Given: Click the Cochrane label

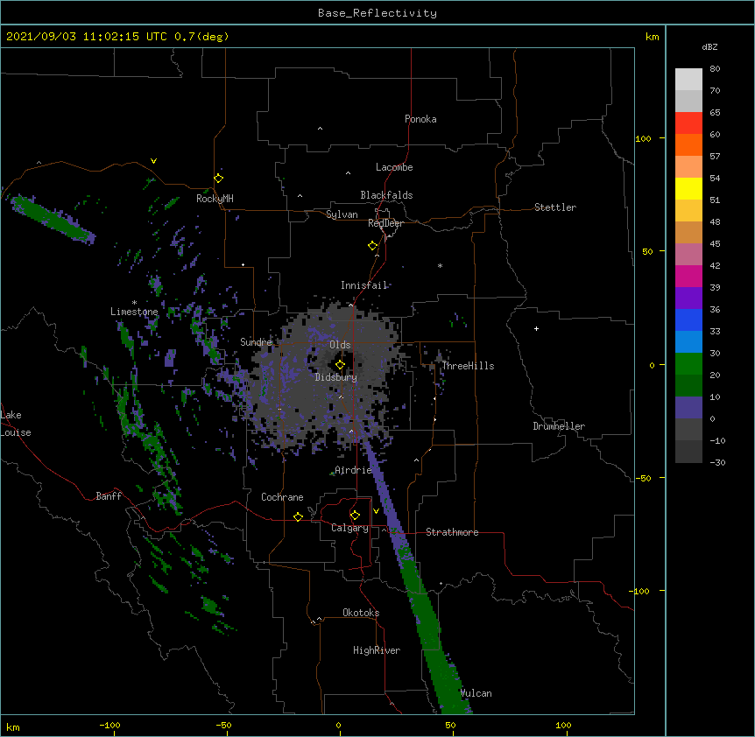Looking at the screenshot, I should (282, 497).
